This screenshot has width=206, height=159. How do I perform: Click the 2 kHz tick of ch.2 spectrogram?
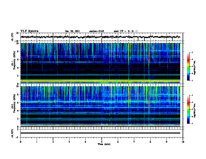[18, 119]
